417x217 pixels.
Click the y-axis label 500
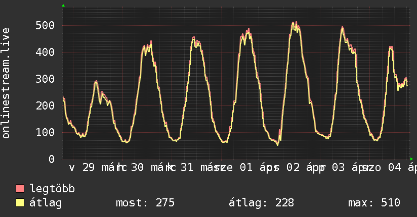(45, 25)
